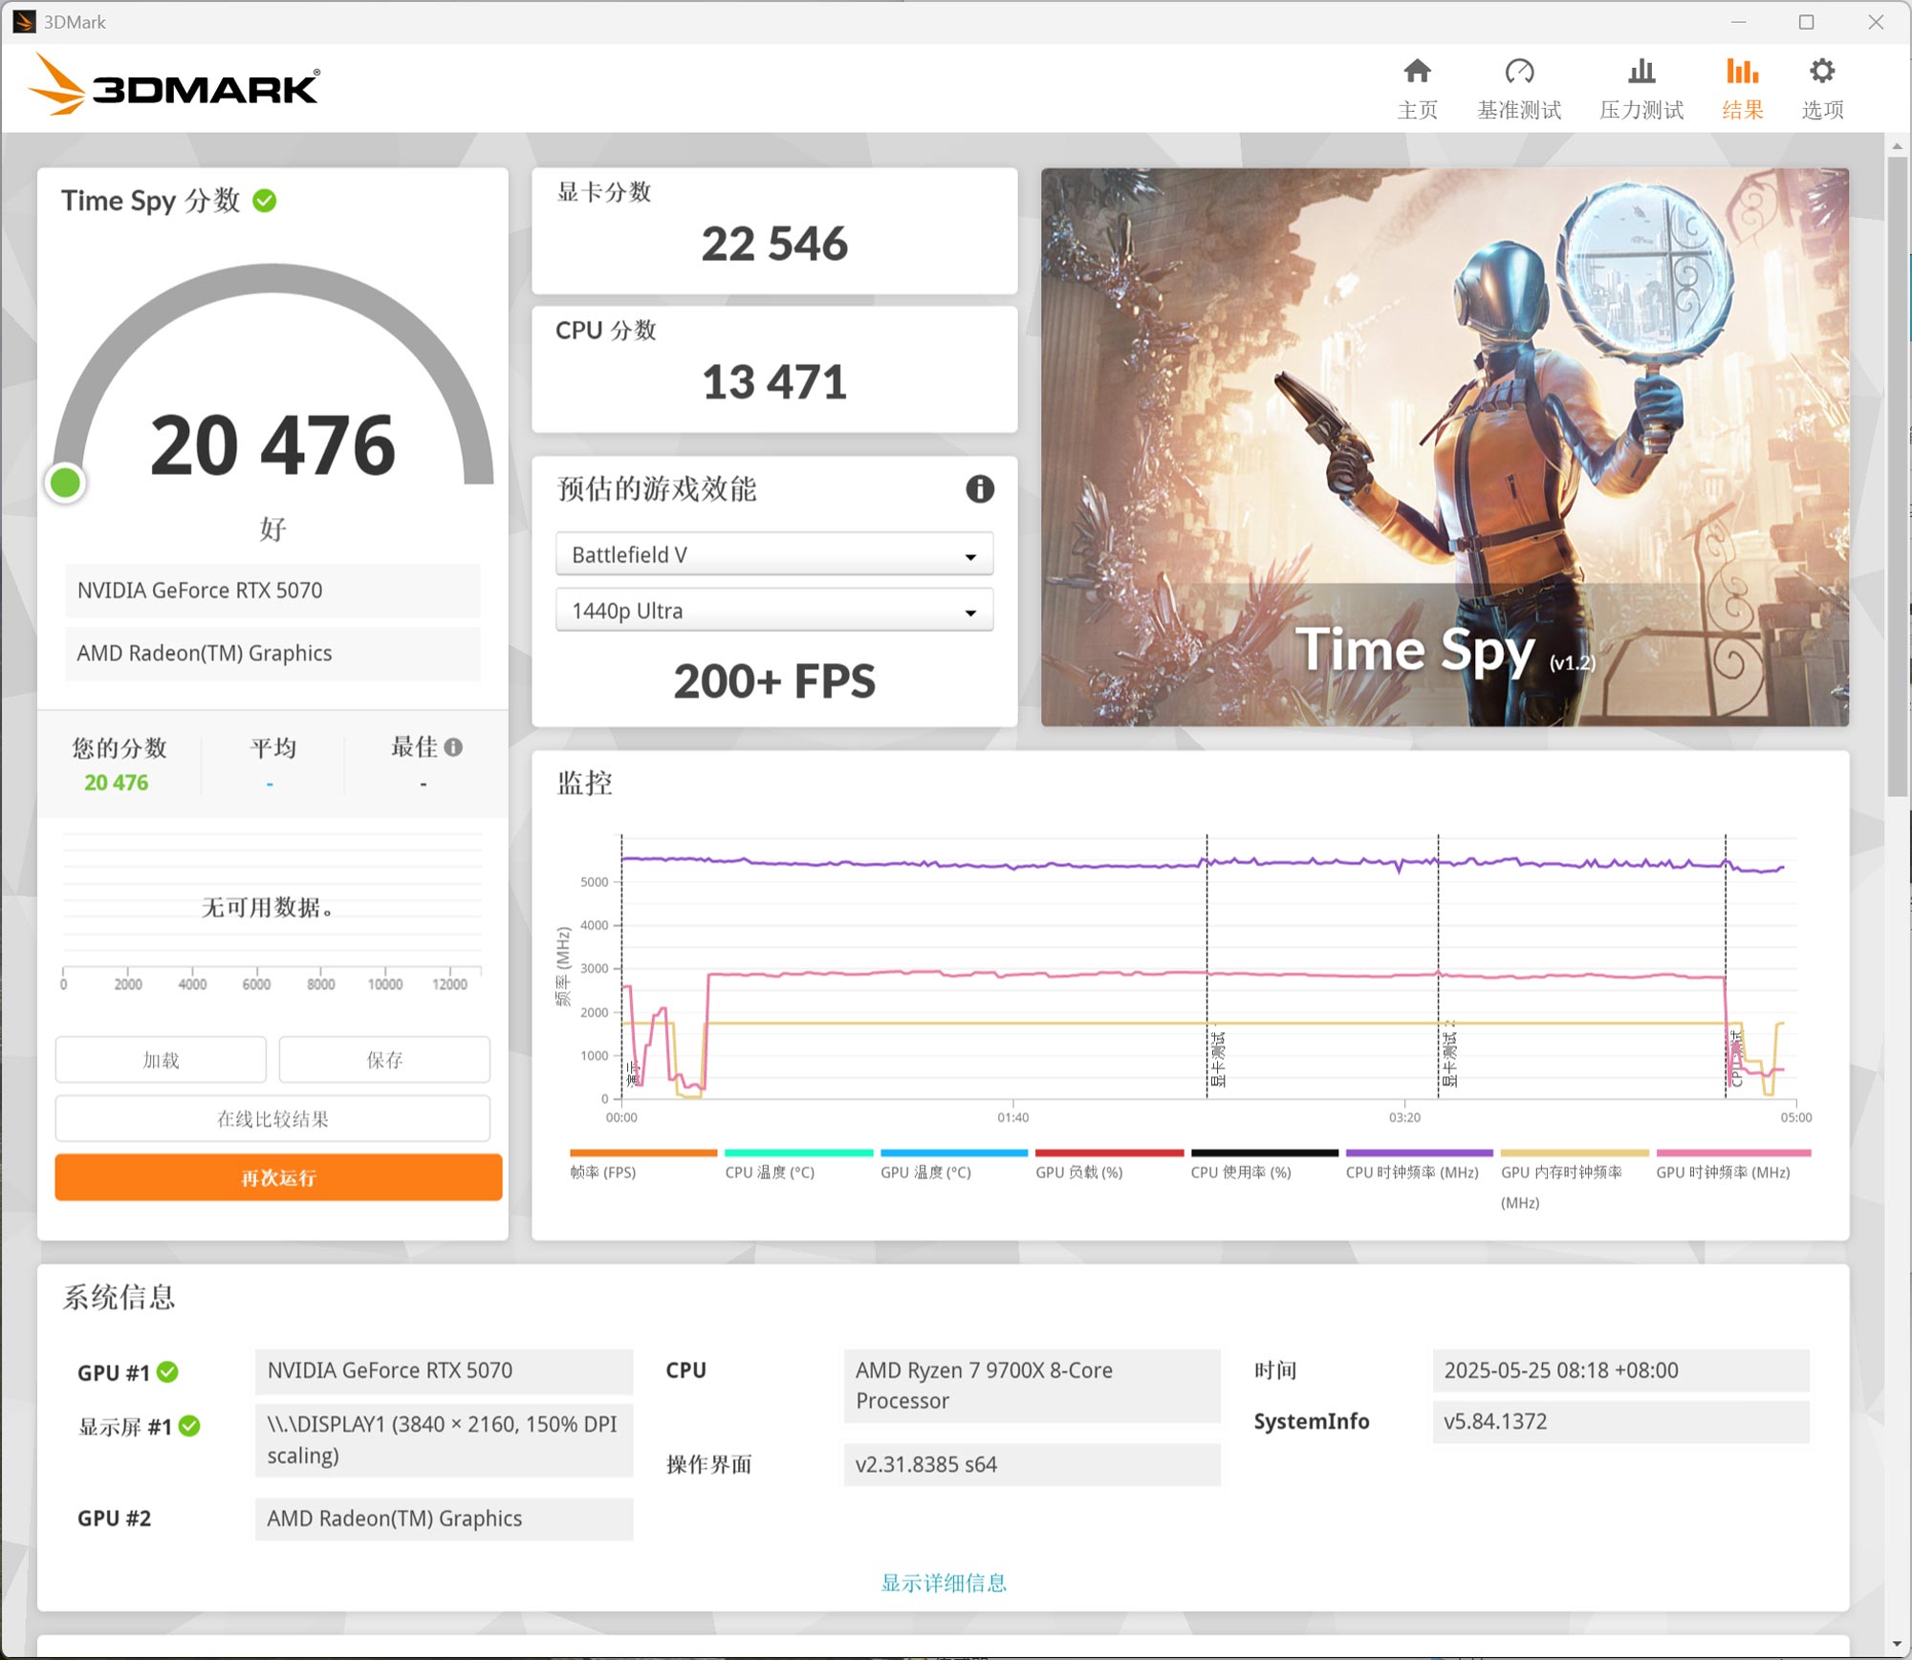Expand 显示详细信息 system details
The height and width of the screenshot is (1660, 1912).
(943, 1583)
